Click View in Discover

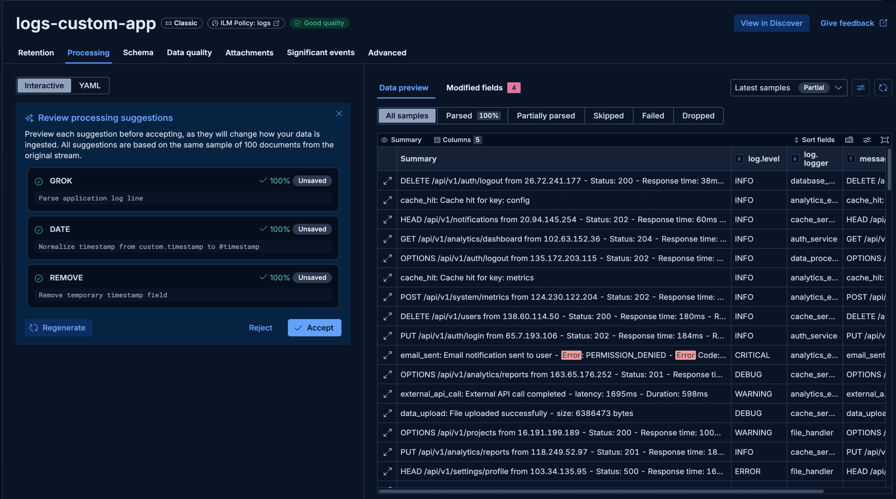click(x=771, y=23)
